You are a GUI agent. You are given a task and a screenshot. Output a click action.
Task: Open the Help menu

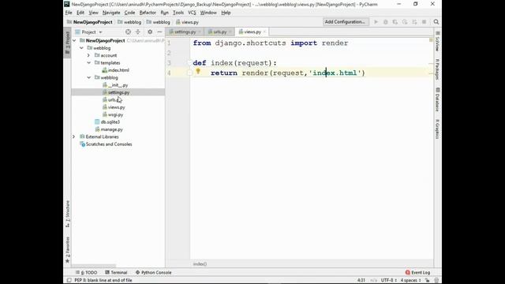point(226,13)
